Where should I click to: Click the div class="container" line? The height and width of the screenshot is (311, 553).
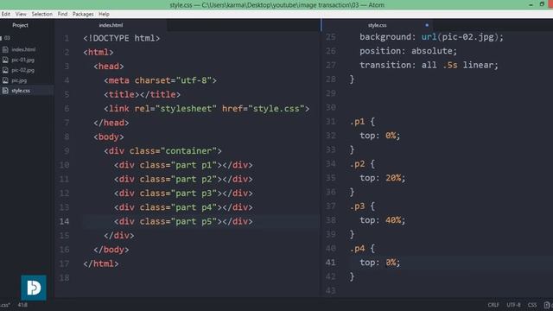pyautogui.click(x=163, y=151)
